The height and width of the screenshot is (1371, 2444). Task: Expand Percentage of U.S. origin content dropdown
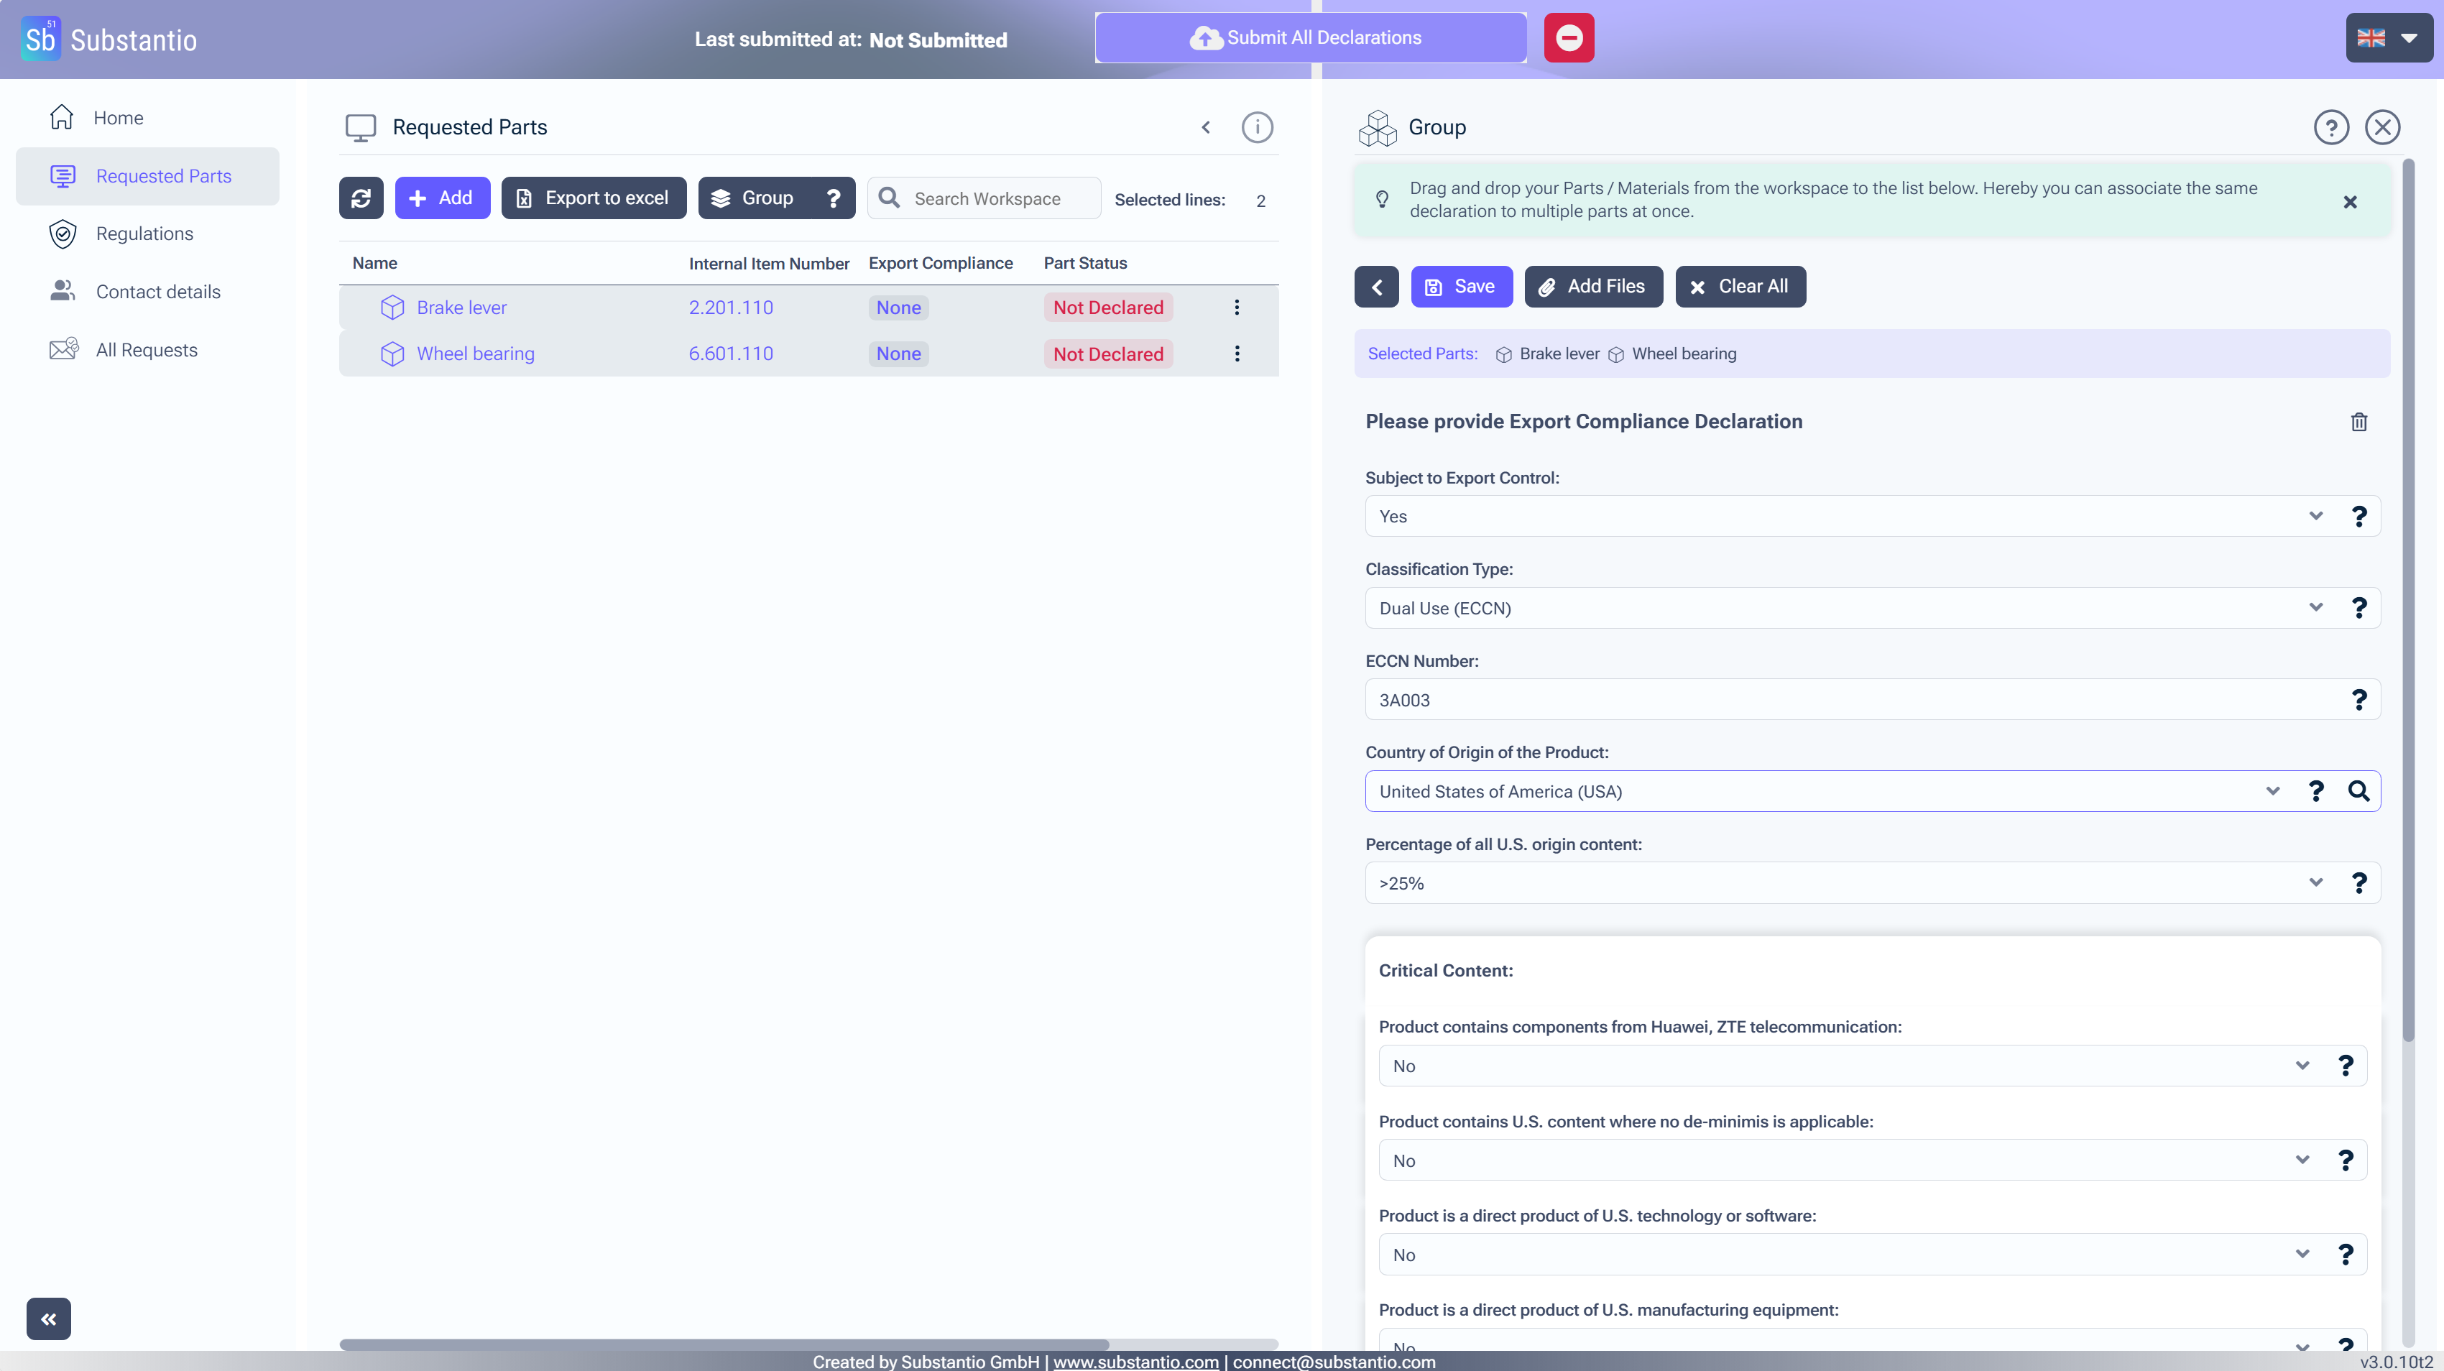pos(1840,883)
